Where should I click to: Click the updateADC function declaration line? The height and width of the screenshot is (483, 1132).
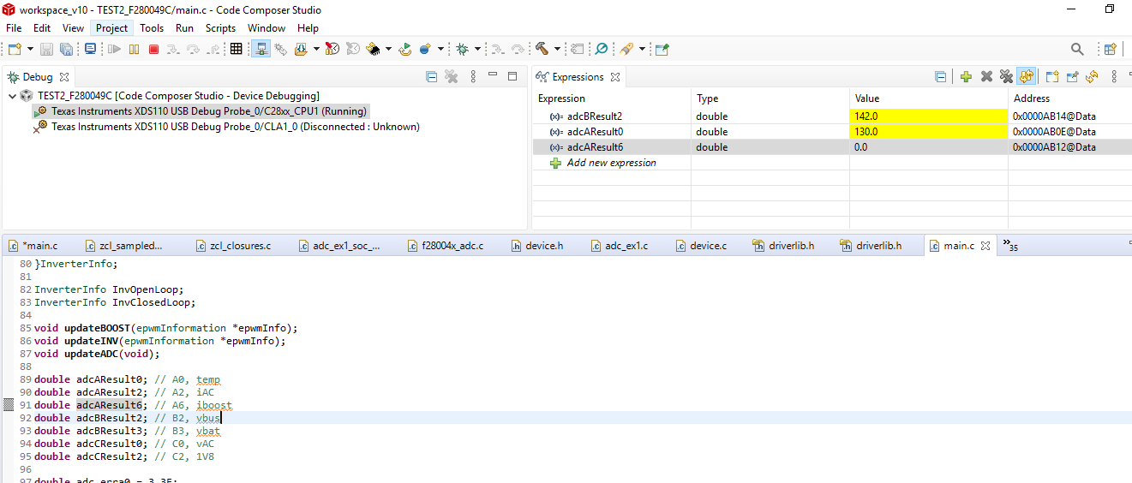click(x=97, y=354)
